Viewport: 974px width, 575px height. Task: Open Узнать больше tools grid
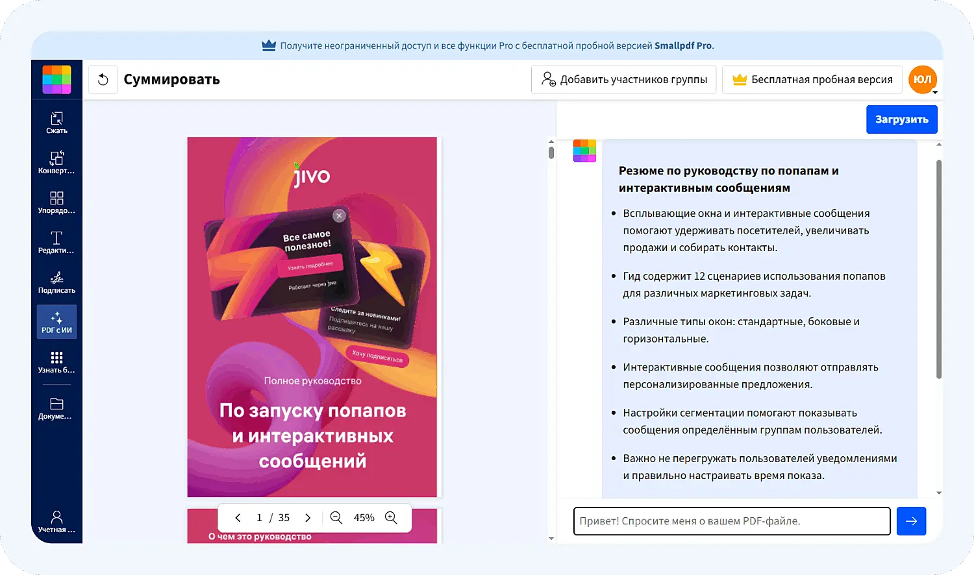click(x=56, y=362)
